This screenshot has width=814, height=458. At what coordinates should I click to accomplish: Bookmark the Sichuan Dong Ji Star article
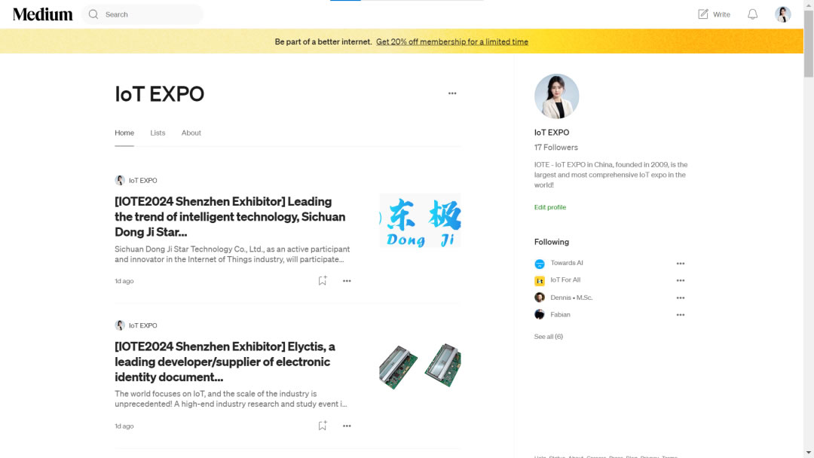click(x=323, y=281)
